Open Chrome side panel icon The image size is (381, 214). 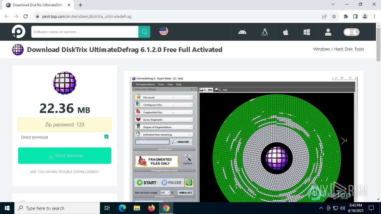(x=355, y=16)
